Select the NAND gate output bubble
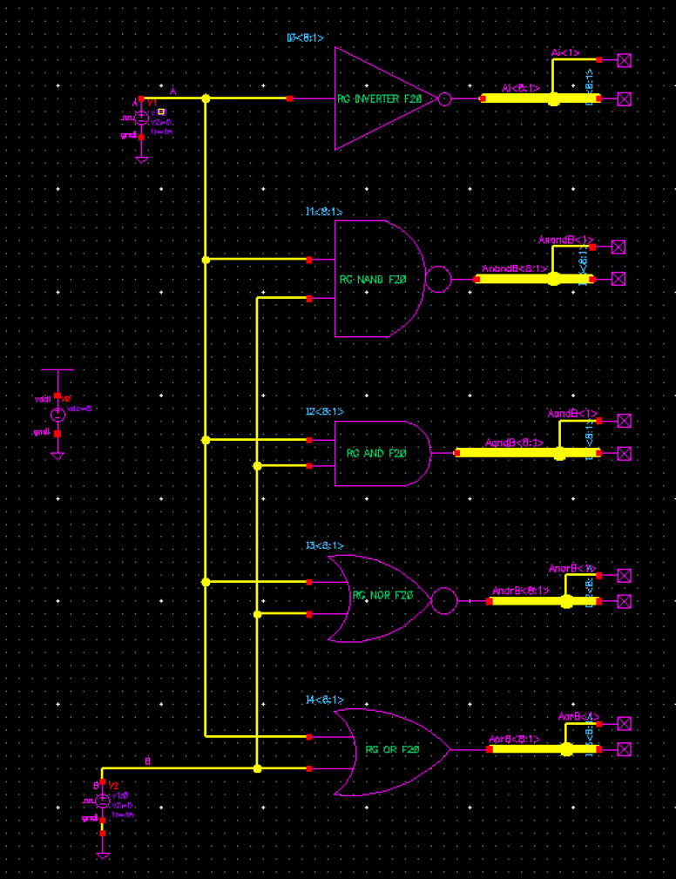 point(438,279)
